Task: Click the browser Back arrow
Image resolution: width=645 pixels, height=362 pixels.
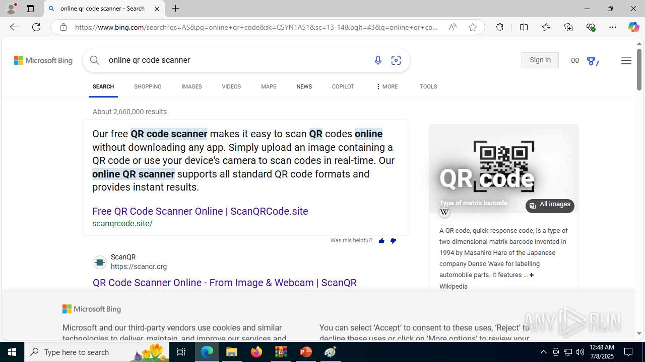Action: [x=14, y=27]
